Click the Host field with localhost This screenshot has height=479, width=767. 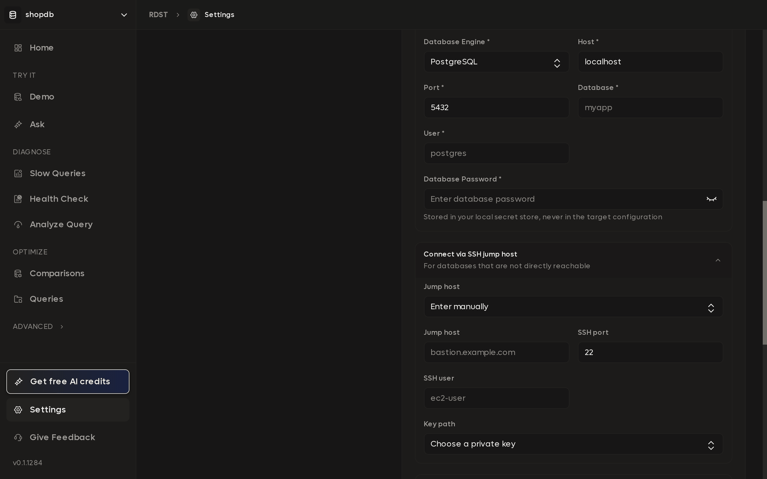(650, 62)
